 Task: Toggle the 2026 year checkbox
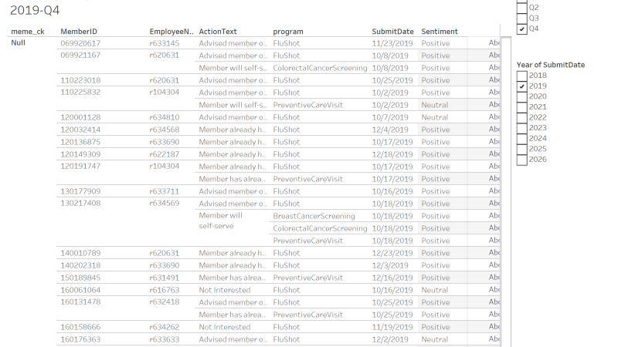pos(521,160)
